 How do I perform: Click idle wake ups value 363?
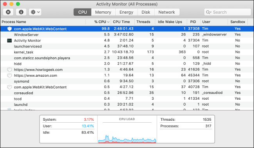pyautogui.click(x=182, y=52)
